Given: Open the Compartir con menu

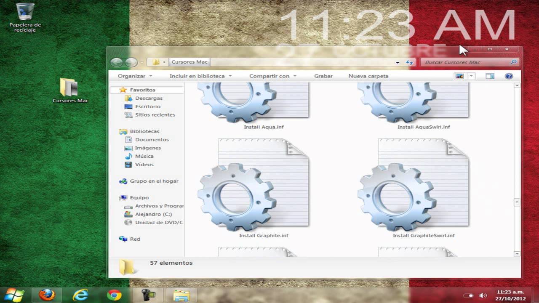Looking at the screenshot, I should tap(273, 76).
